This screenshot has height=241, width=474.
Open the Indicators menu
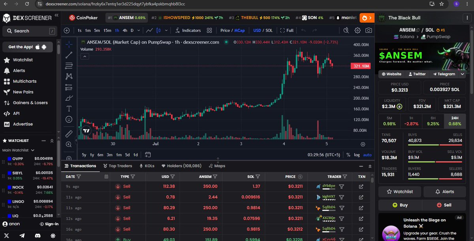[x=188, y=30]
